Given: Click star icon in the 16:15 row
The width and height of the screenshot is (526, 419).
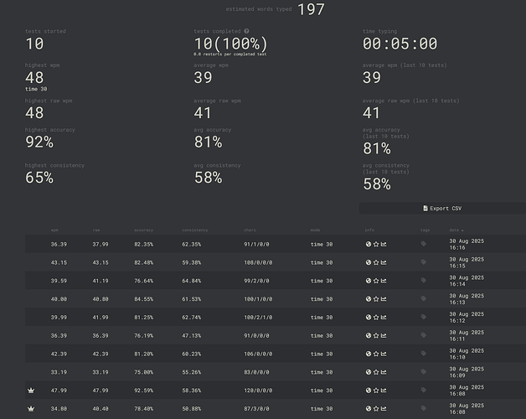Looking at the screenshot, I should (x=376, y=262).
